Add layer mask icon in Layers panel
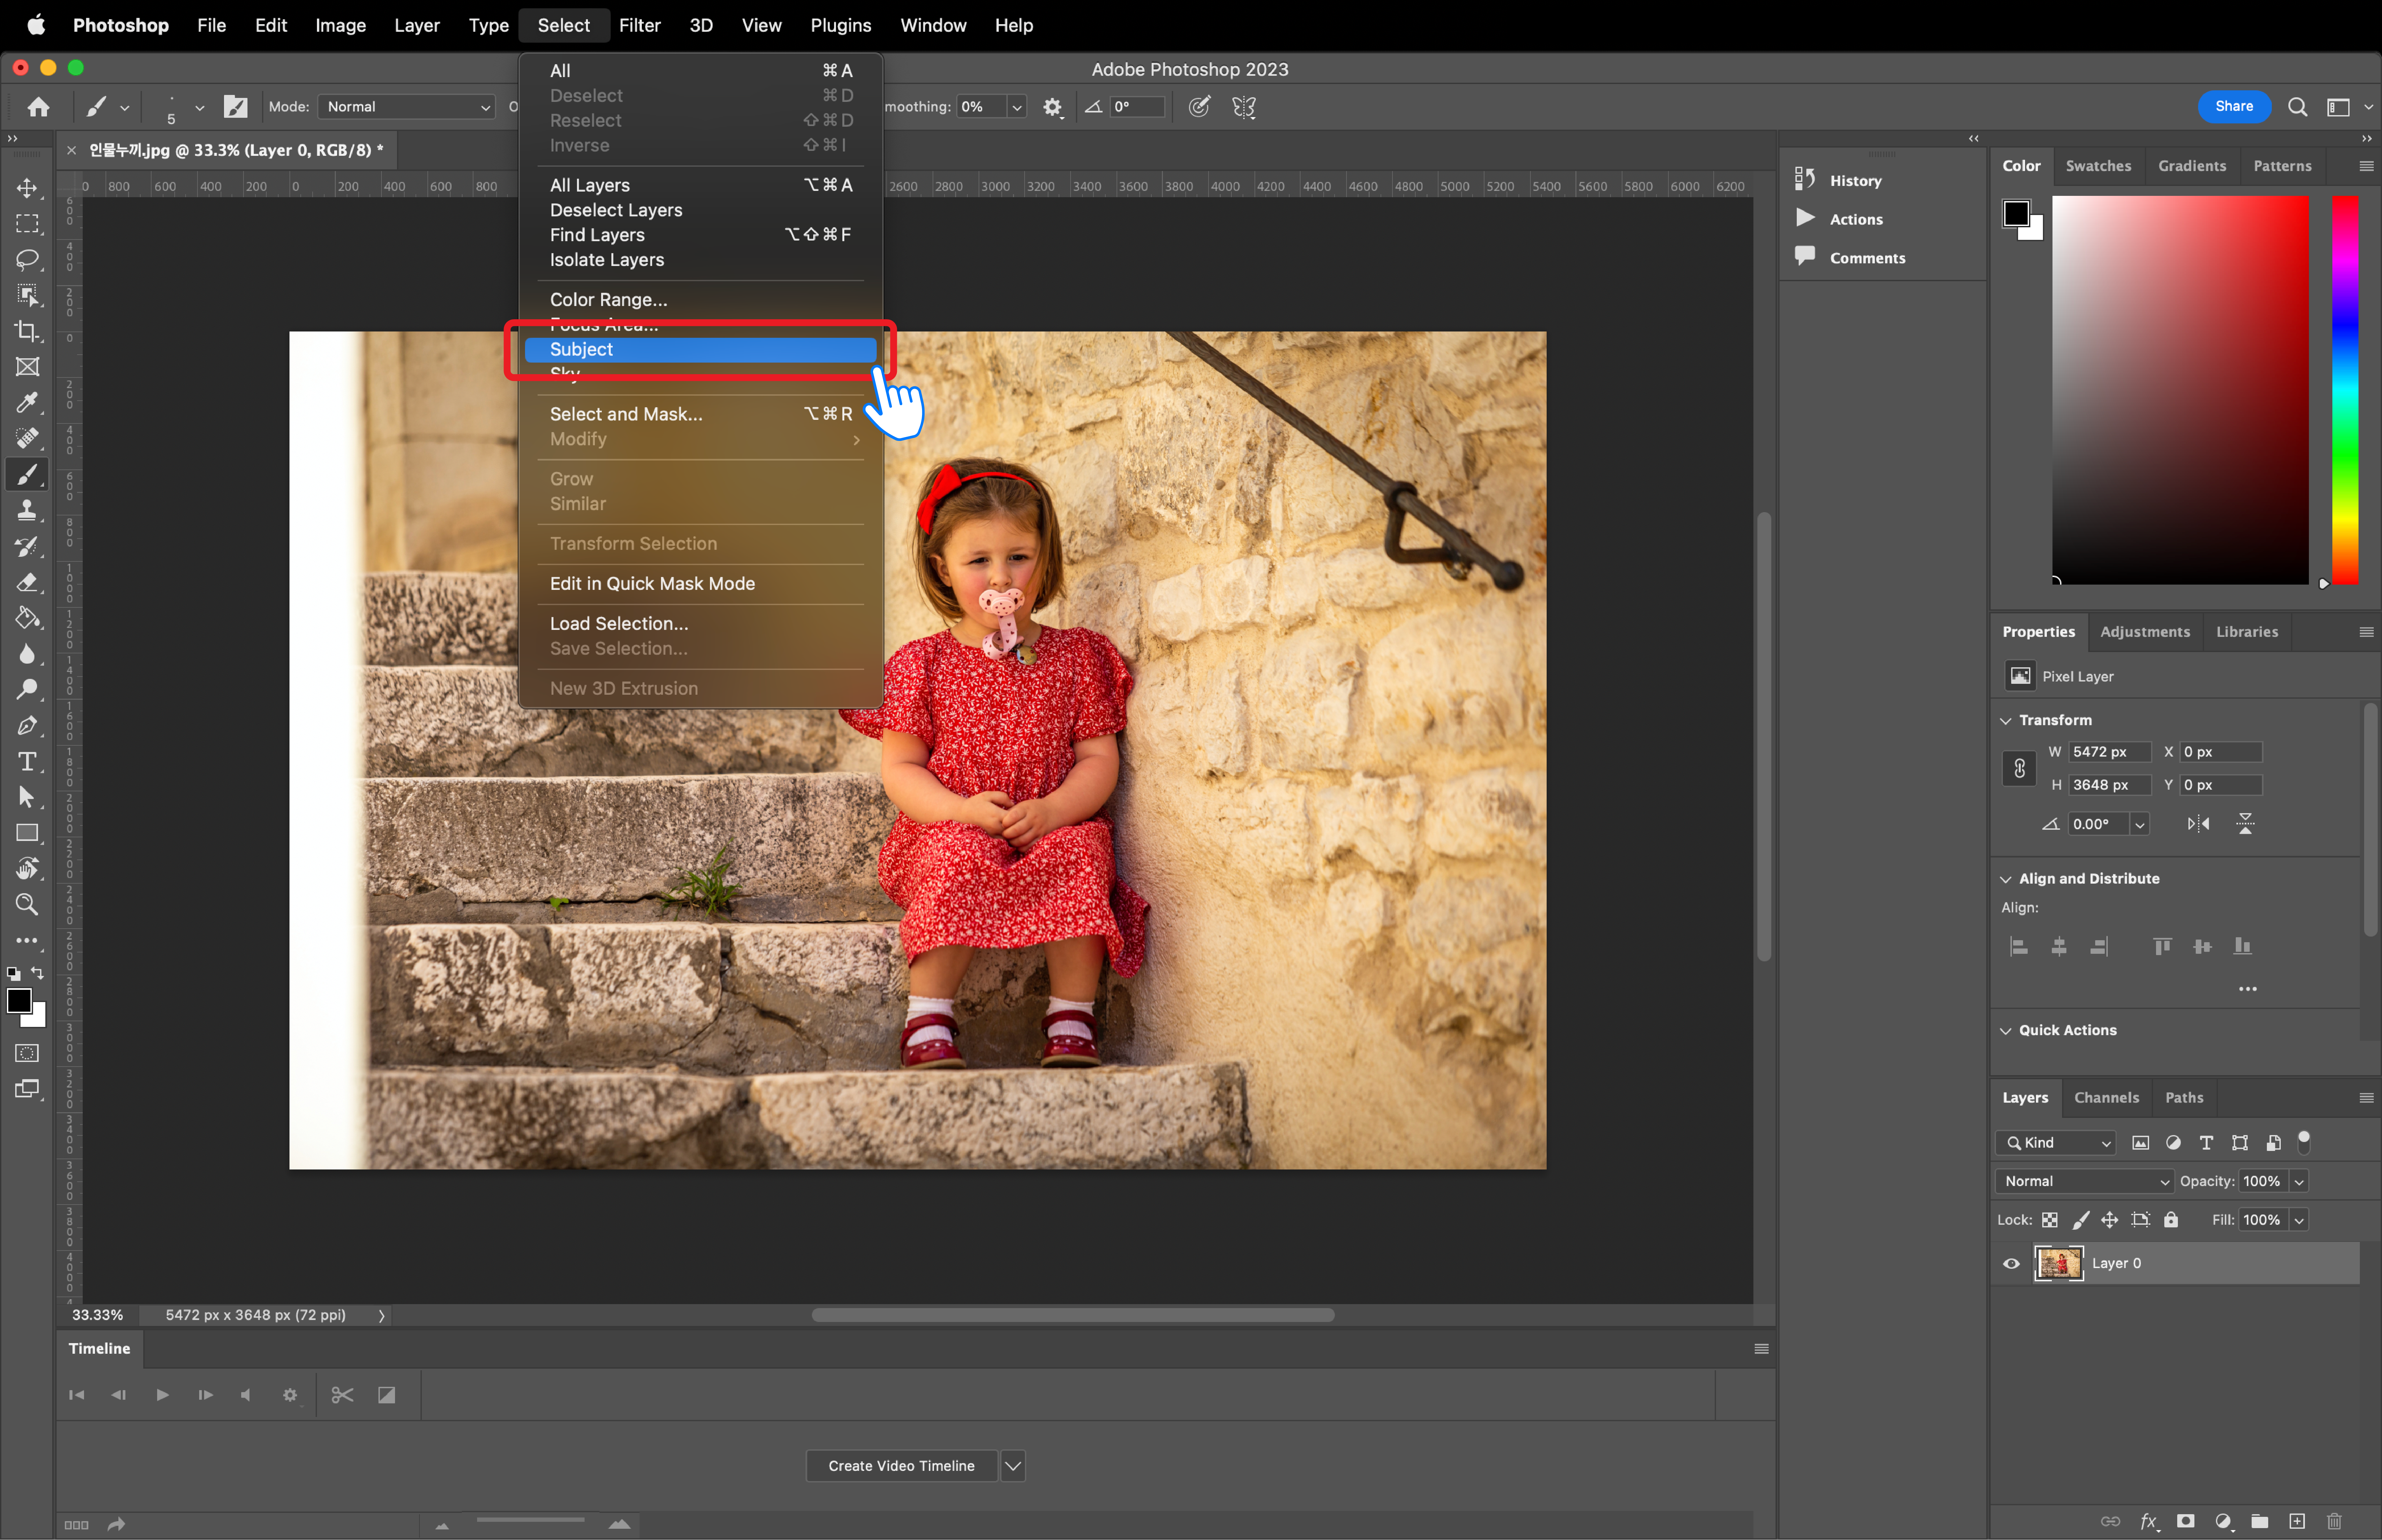 (x=2186, y=1521)
